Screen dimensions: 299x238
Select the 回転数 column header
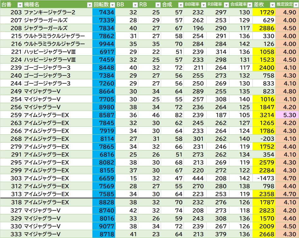pos(104,4)
